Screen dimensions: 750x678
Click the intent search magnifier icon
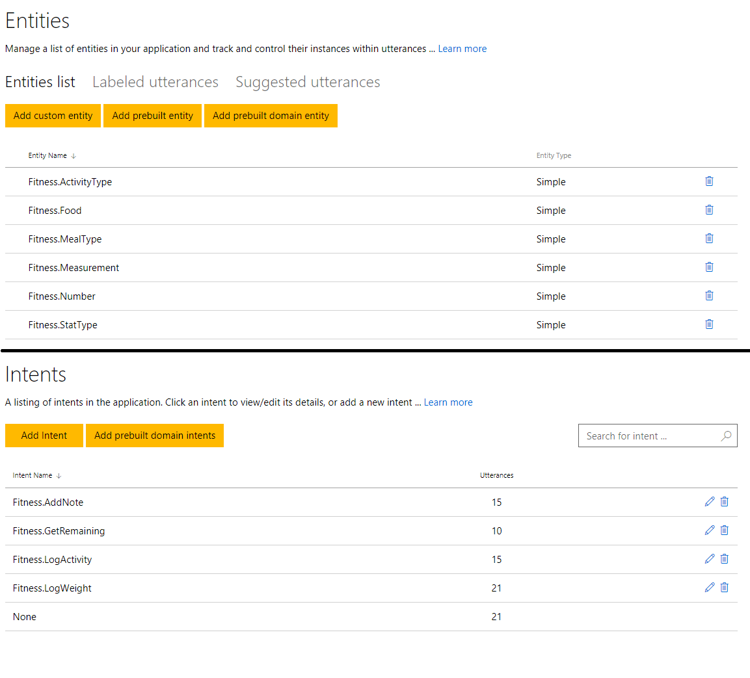pos(726,436)
